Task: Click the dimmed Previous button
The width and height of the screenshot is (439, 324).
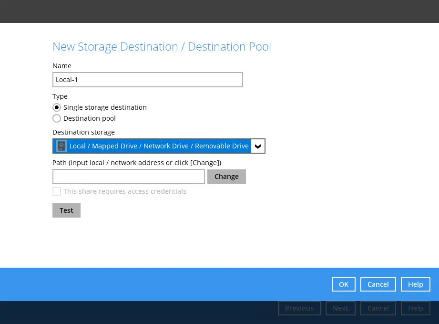Action: pyautogui.click(x=299, y=308)
